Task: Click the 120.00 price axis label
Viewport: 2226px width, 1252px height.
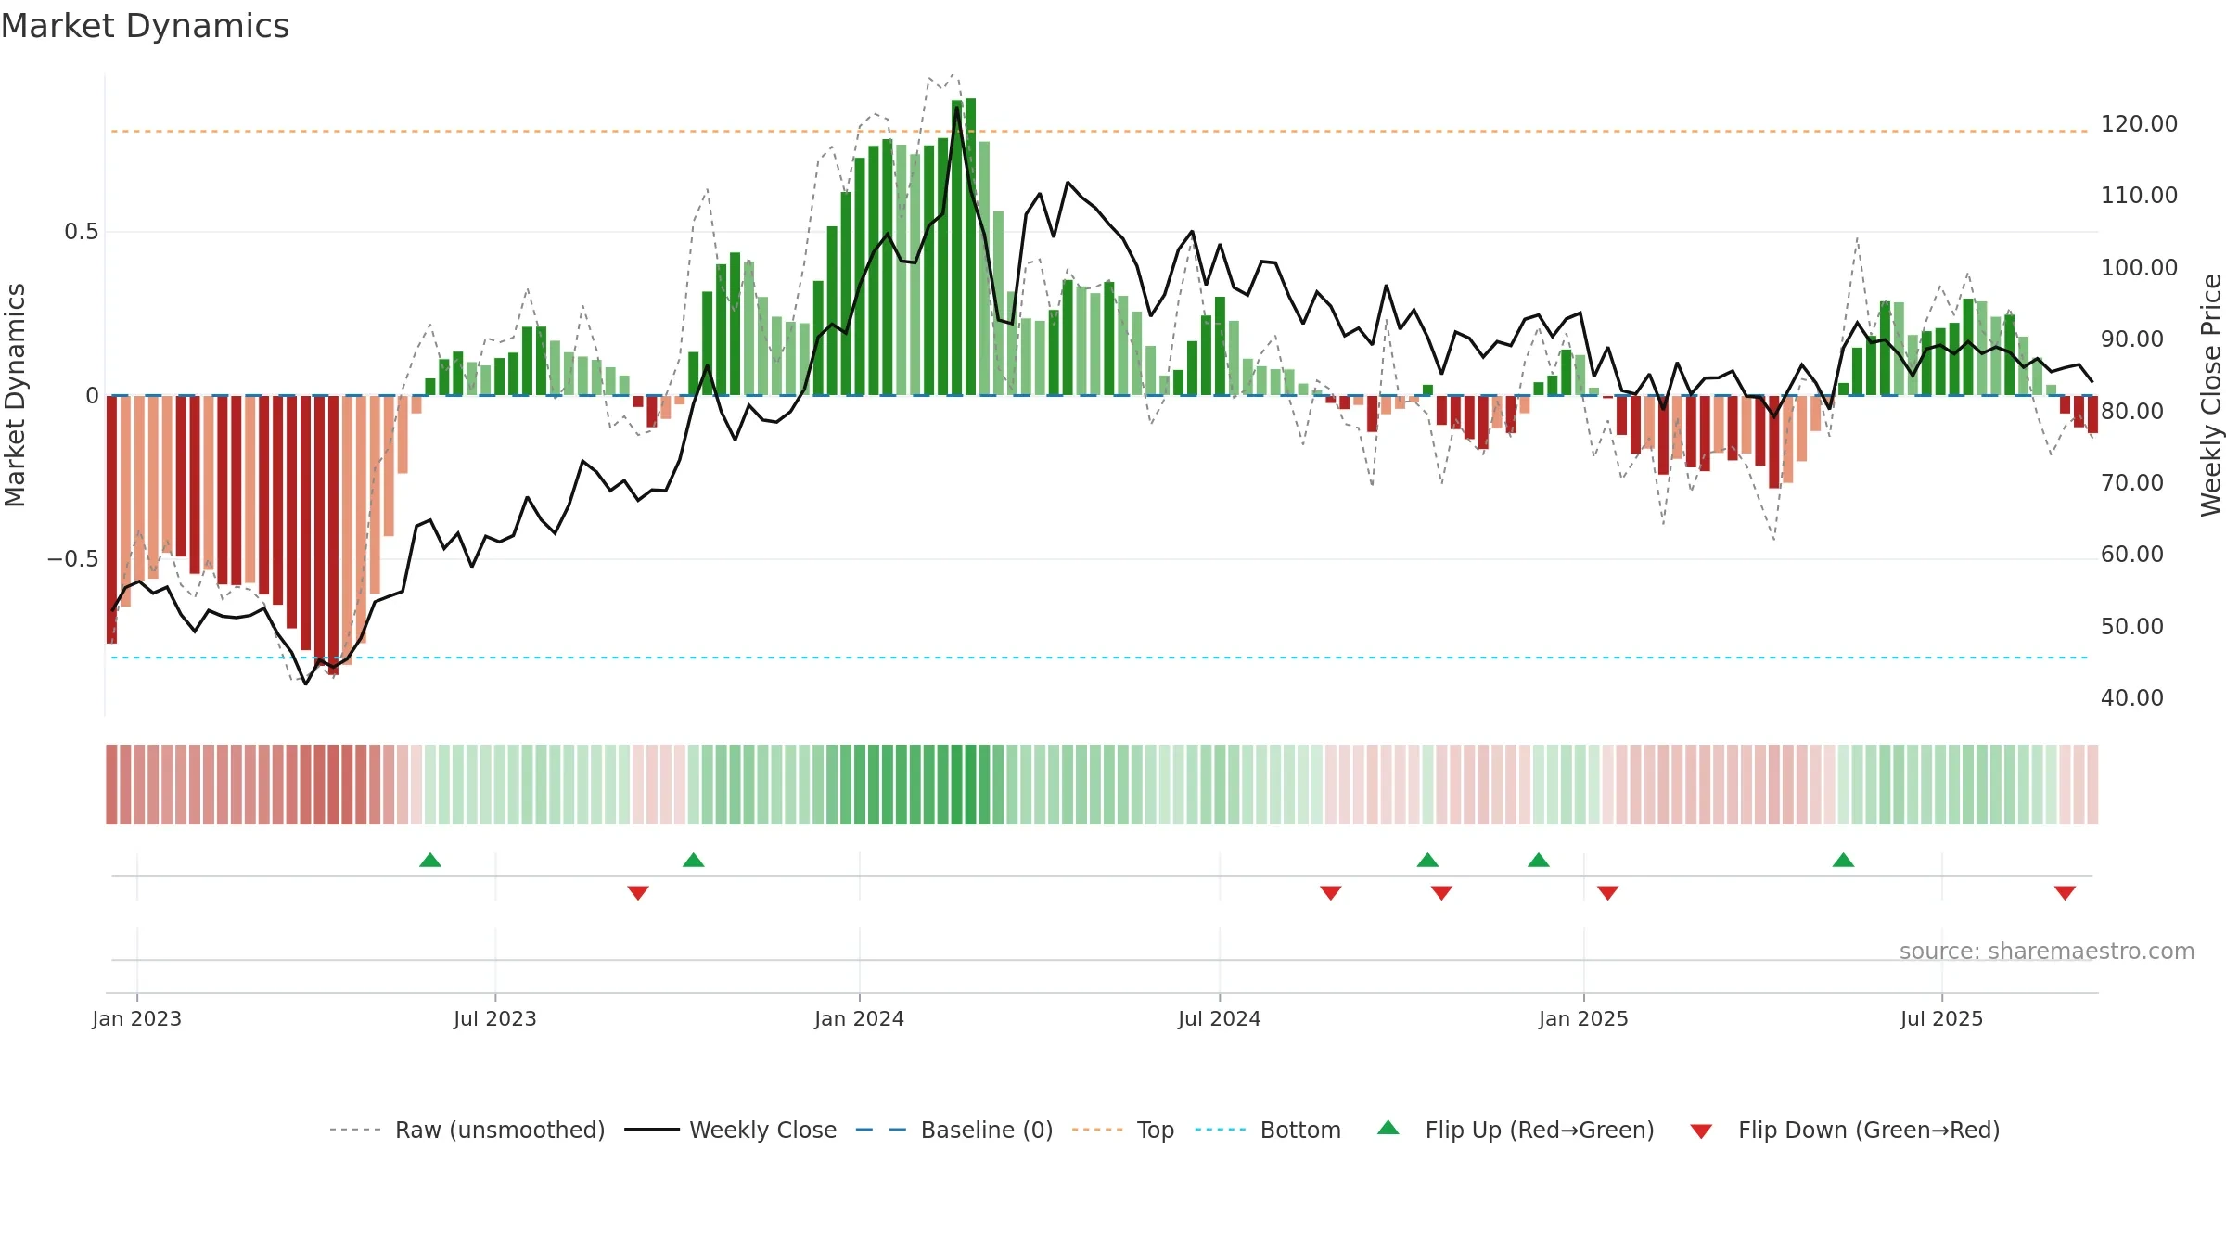Action: (x=2139, y=124)
